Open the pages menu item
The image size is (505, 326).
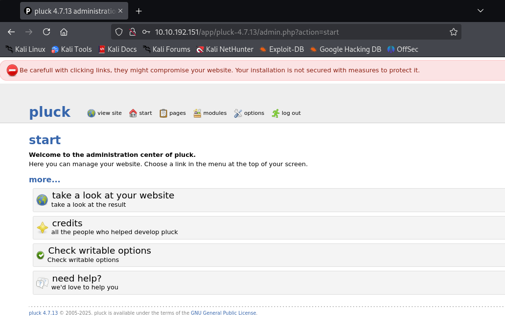173,113
